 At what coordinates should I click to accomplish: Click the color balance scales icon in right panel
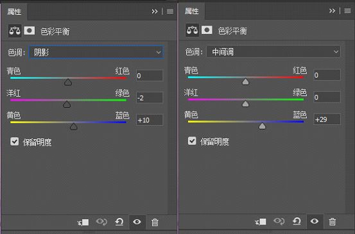tap(192, 30)
